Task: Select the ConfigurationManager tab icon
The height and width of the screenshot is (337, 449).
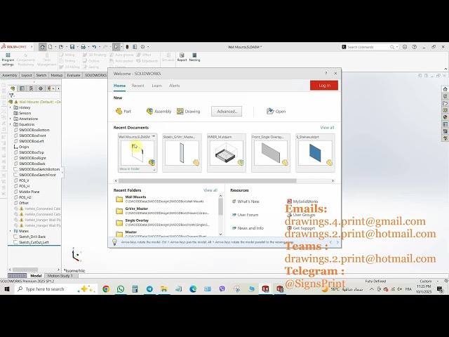Action: tap(31, 88)
